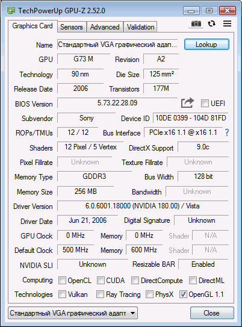Screen dimensions: 242x327
Task: Click the Name field showing VGA adapter
Action: [117, 45]
